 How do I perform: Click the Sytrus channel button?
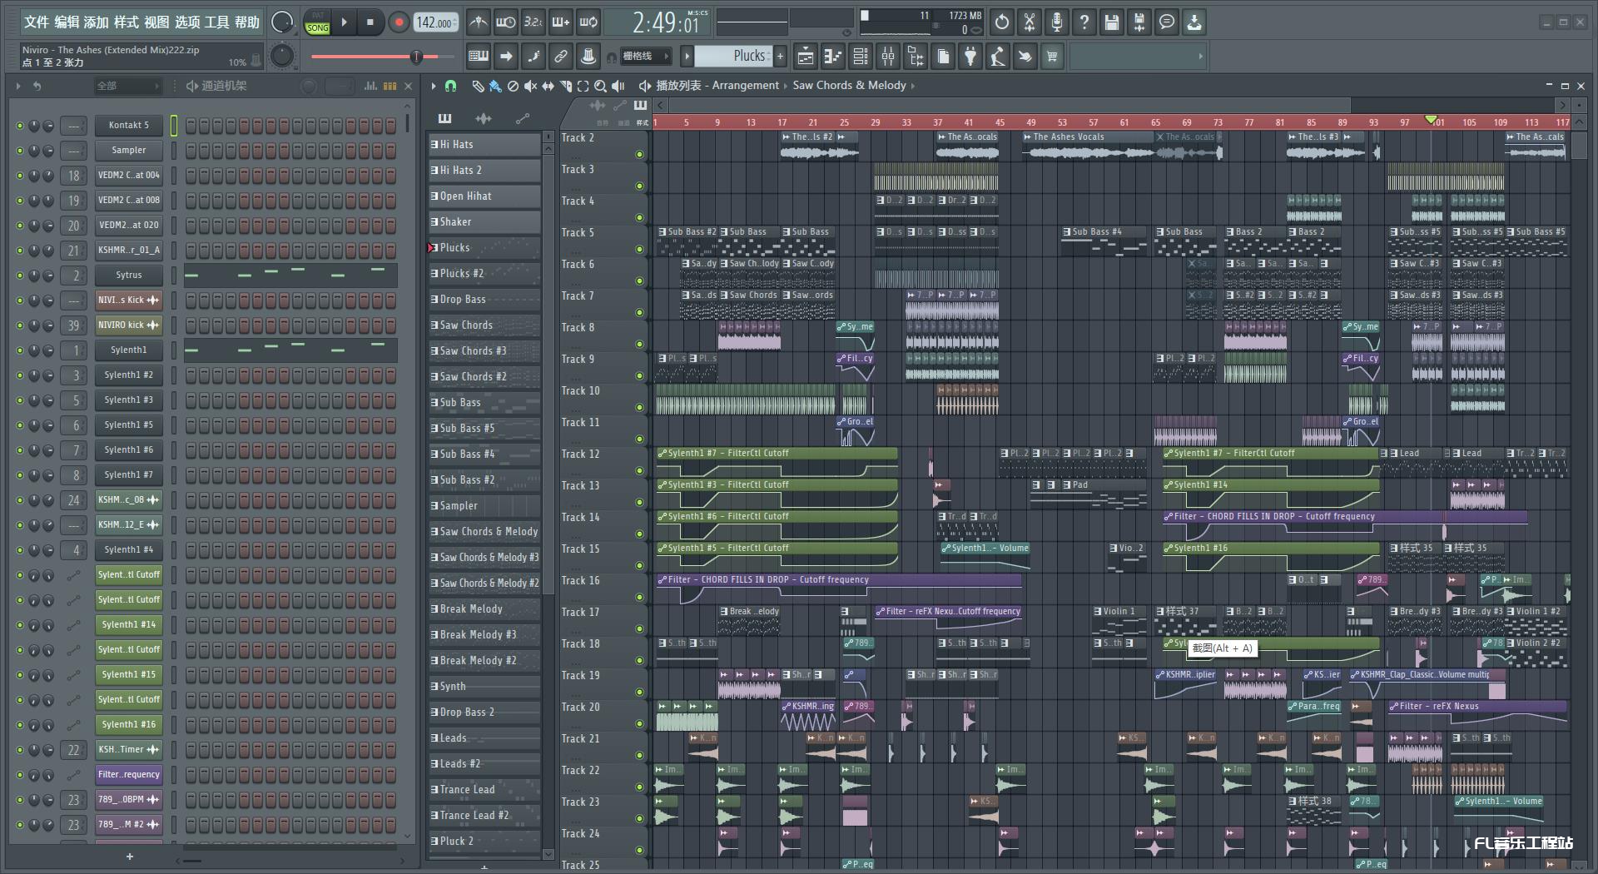(x=129, y=276)
